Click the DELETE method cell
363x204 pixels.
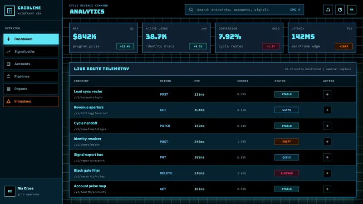pyautogui.click(x=166, y=173)
